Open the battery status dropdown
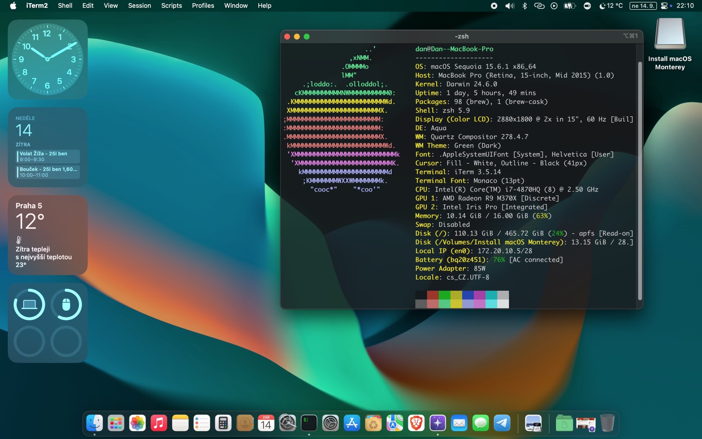 coord(569,6)
